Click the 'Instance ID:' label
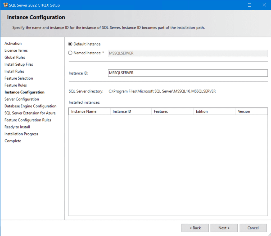Screen dimensions: 271x236 [x=78, y=73]
